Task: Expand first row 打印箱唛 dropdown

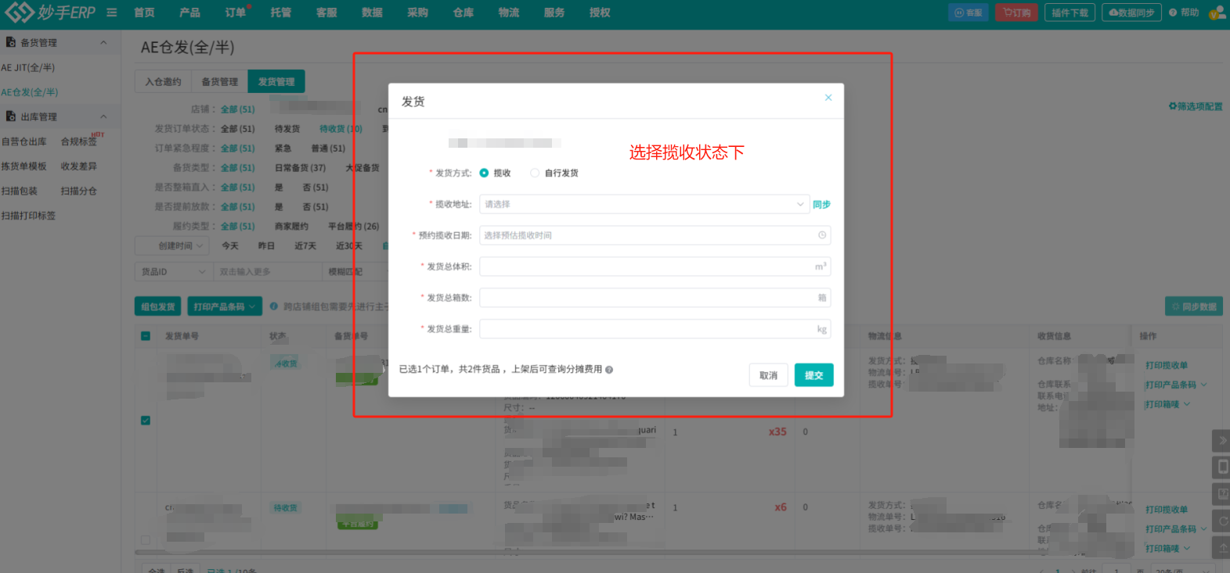Action: (x=1187, y=404)
